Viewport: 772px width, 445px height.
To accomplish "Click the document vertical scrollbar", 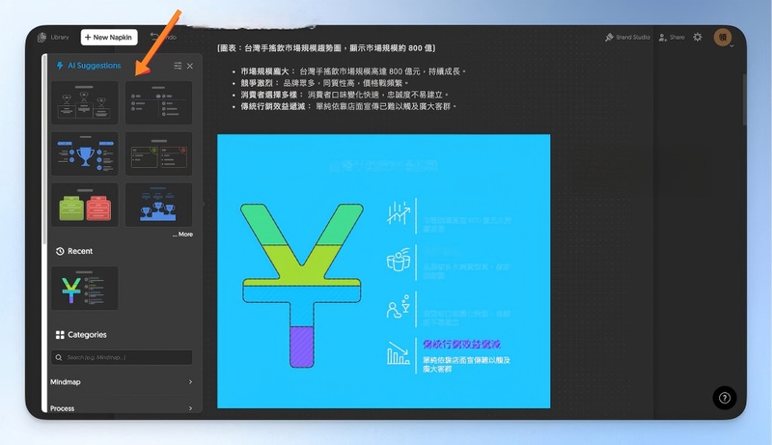I will pyautogui.click(x=744, y=98).
